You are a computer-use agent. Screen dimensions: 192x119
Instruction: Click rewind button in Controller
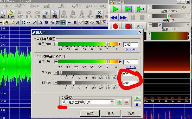[114, 18]
